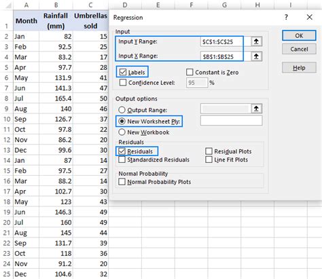The height and width of the screenshot is (279, 322).
Task: Click the Rainfall (mm) header cell
Action: pos(56,20)
